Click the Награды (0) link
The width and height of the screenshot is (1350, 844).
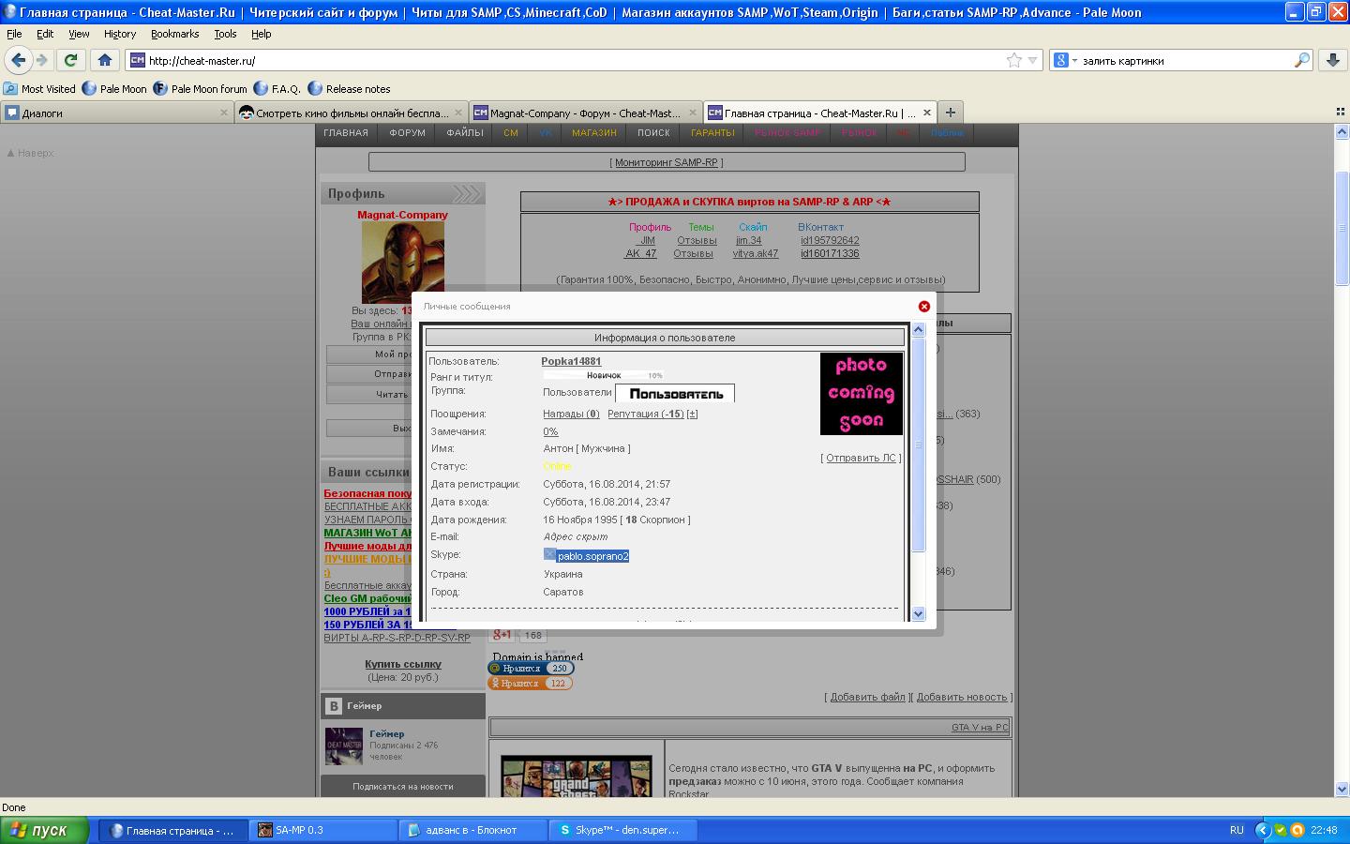[x=571, y=414]
